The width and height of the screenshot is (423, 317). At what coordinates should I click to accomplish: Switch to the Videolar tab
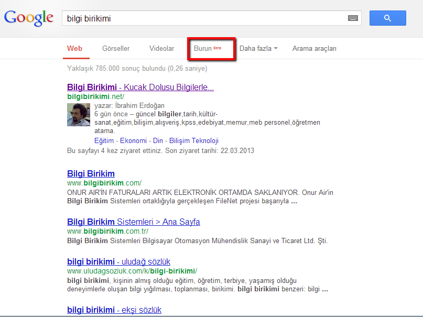pyautogui.click(x=161, y=49)
